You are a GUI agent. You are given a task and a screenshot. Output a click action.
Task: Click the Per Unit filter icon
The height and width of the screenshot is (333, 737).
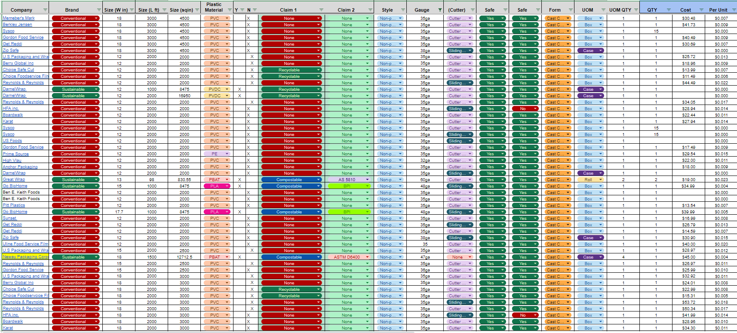(733, 10)
